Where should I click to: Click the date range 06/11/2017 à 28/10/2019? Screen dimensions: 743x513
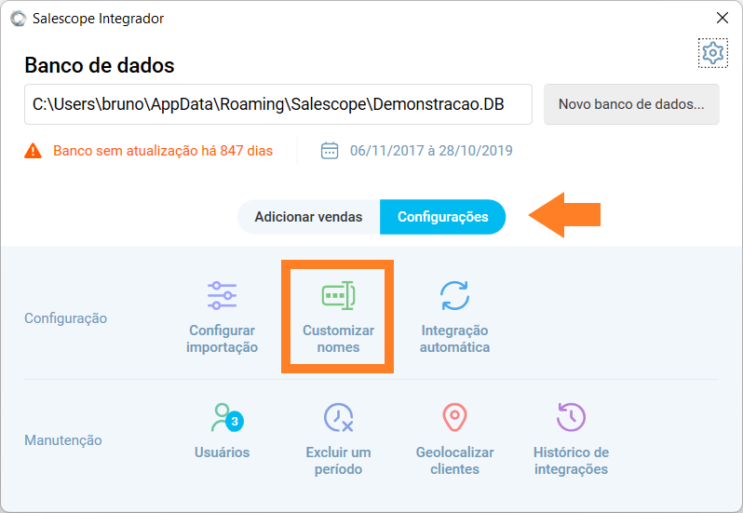click(x=431, y=151)
